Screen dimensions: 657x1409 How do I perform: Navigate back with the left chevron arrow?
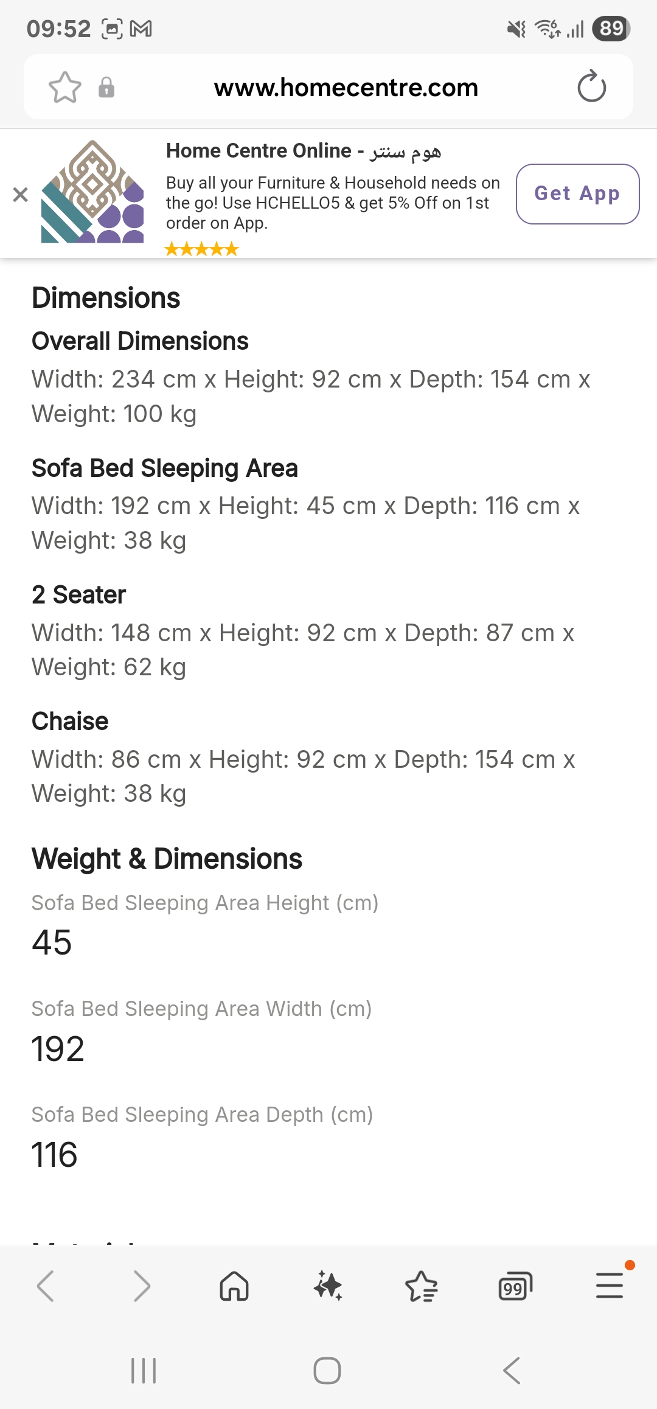coord(47,1285)
